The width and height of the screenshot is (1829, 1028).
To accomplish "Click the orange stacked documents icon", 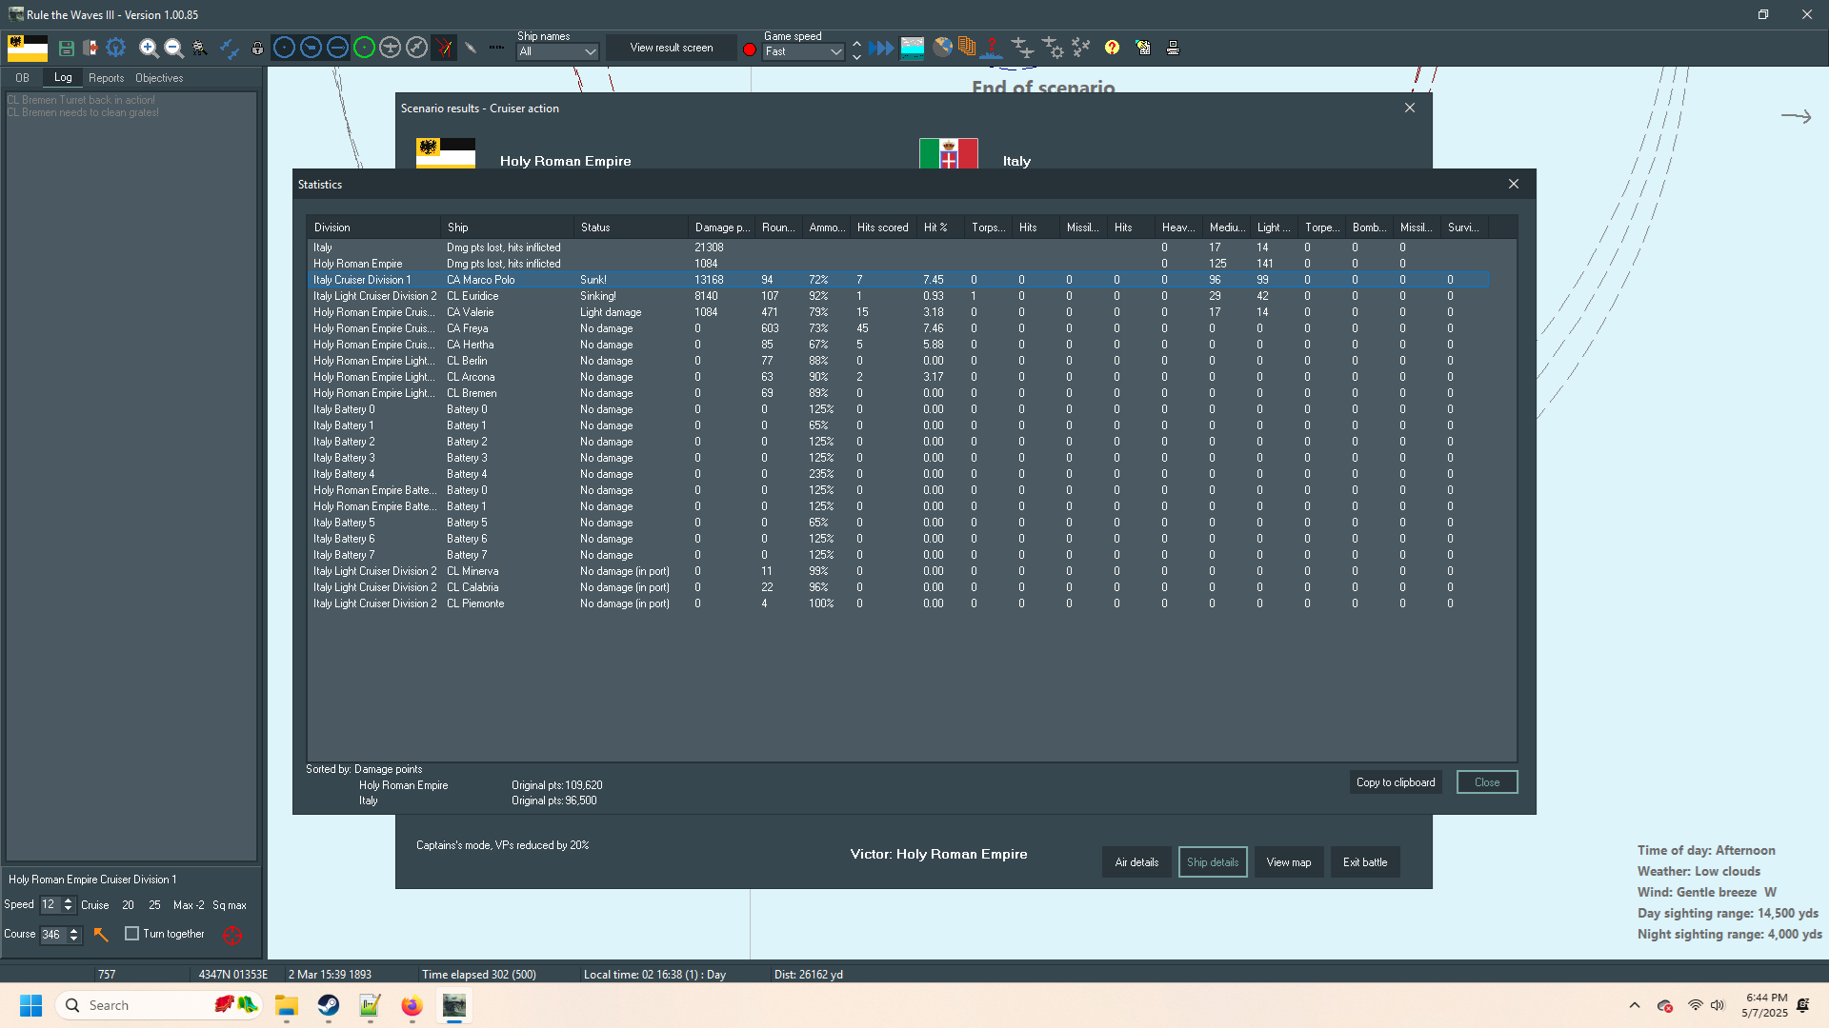I will point(967,47).
